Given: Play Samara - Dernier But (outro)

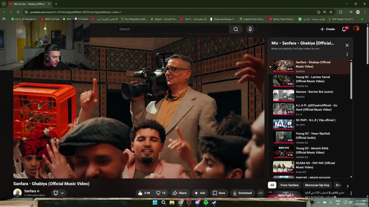Looking at the screenshot, I should click(x=309, y=96).
